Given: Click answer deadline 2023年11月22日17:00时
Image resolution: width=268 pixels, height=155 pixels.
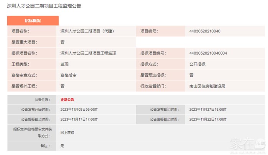Looking at the screenshot, I should 208,119.
